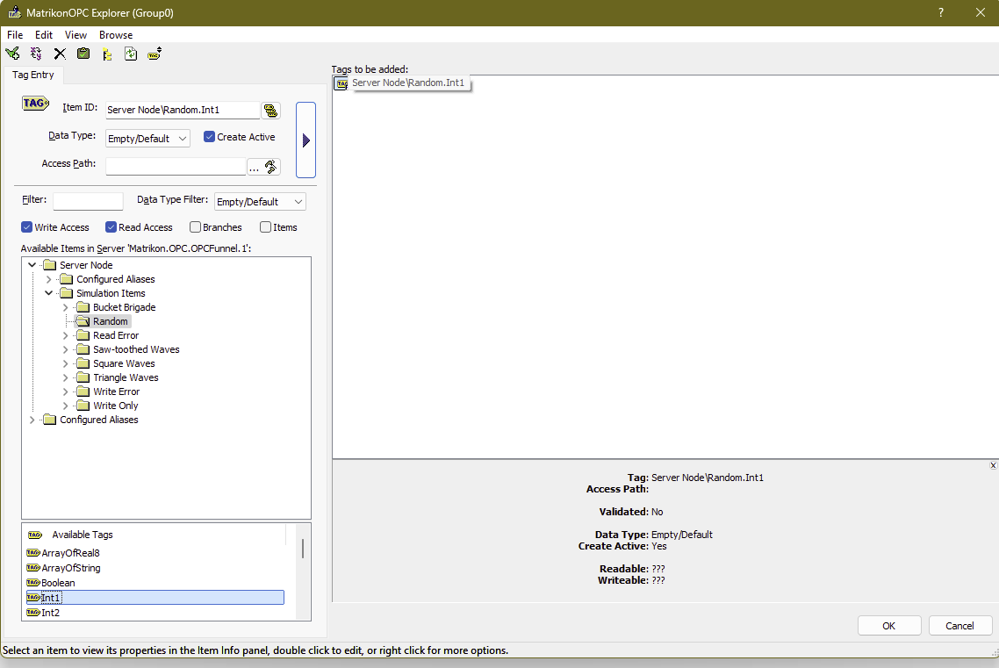999x668 pixels.
Task: Click the Available Tags column header text
Action: (x=83, y=535)
